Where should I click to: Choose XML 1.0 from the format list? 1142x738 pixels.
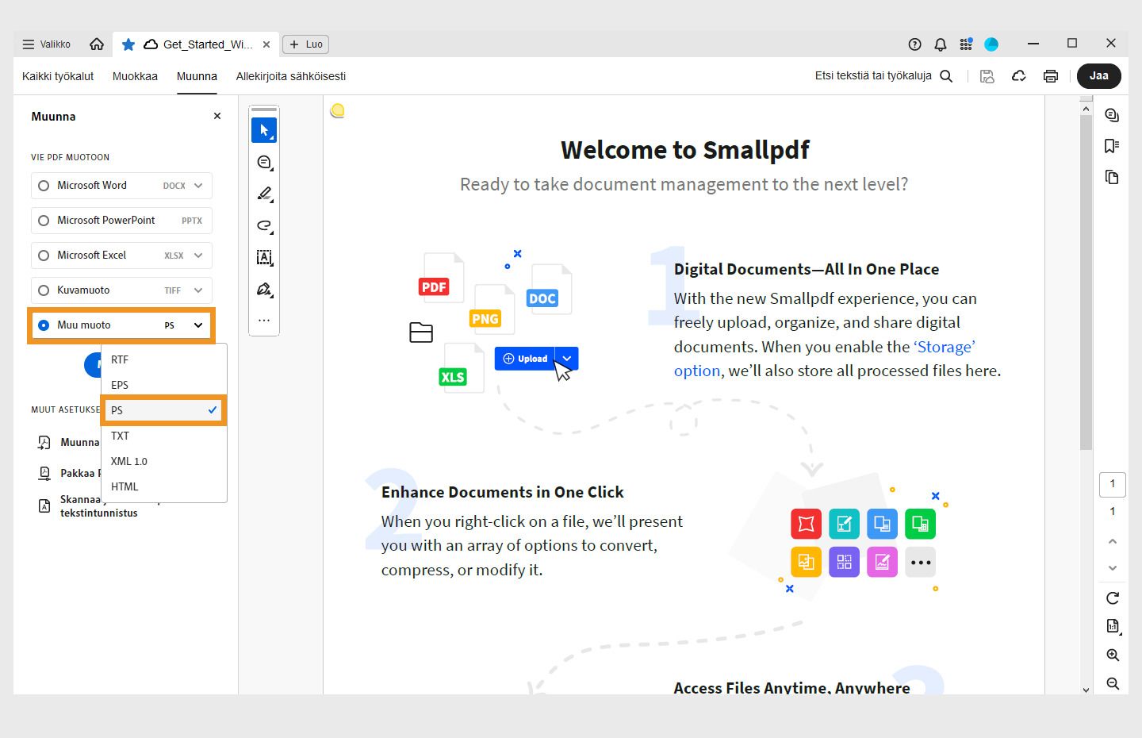[x=164, y=461]
